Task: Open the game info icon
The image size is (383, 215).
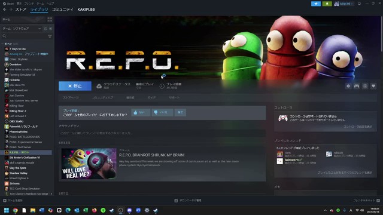Action: pos(365,86)
